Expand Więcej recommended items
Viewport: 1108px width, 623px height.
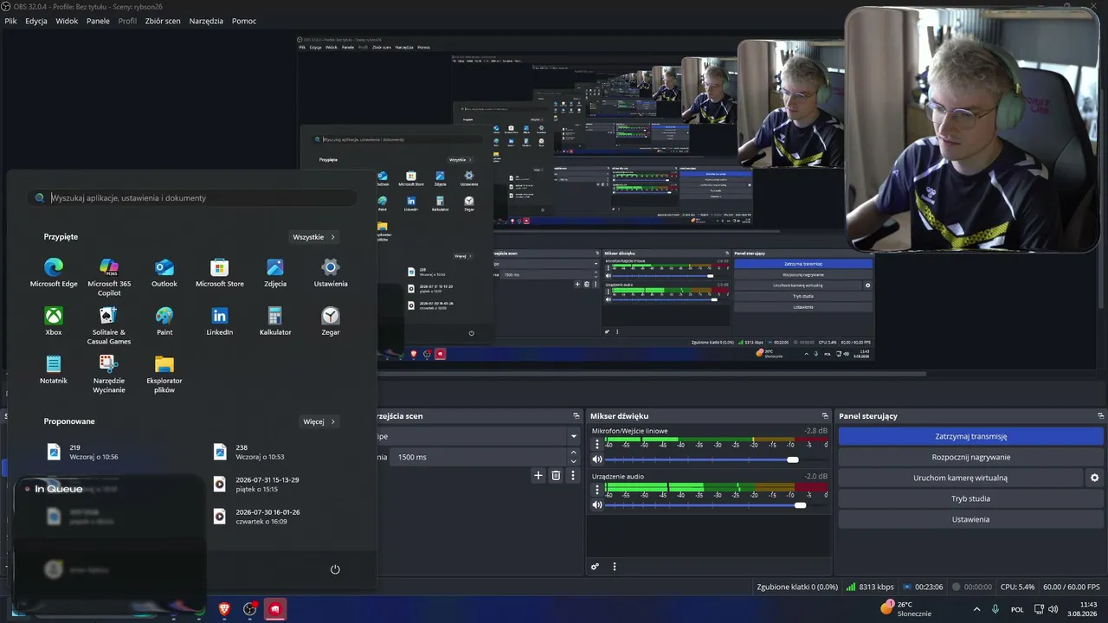coord(319,421)
